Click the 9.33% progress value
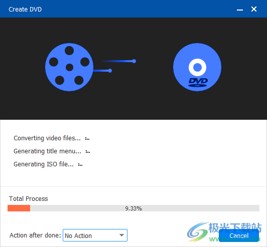Image resolution: width=267 pixels, height=247 pixels. [133, 208]
